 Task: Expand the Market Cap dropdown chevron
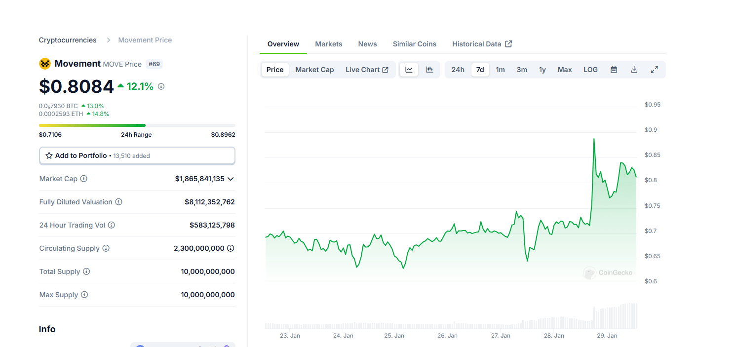click(x=231, y=179)
